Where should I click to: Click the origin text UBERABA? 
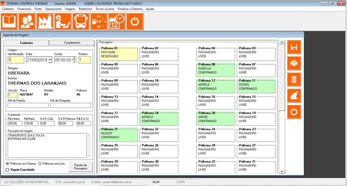tap(18, 73)
